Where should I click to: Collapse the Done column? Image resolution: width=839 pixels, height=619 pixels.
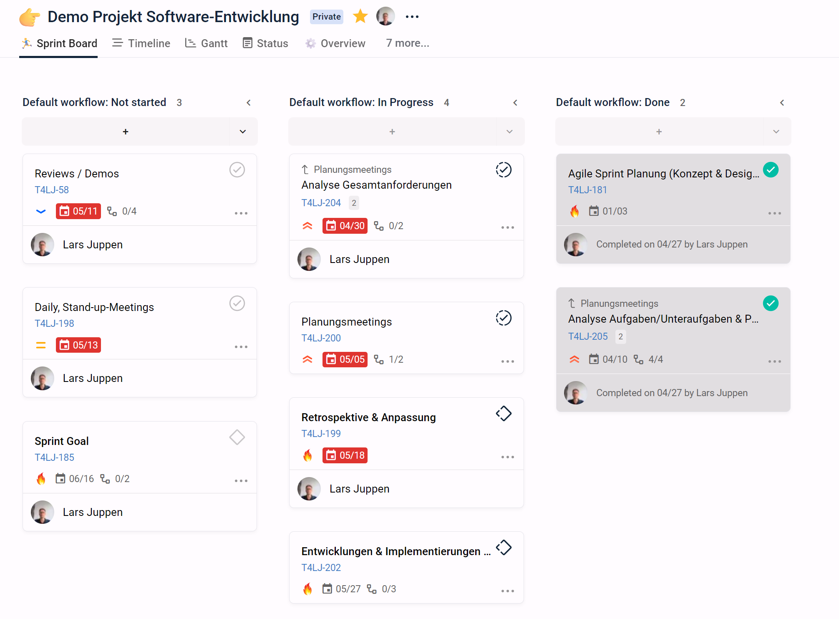782,103
